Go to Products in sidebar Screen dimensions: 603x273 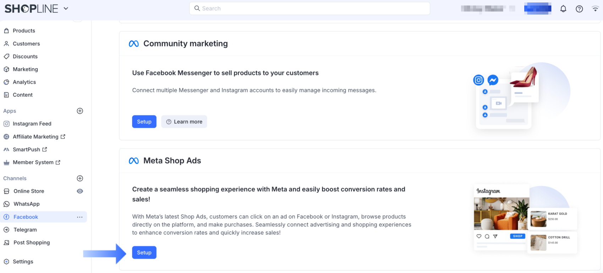pyautogui.click(x=24, y=31)
